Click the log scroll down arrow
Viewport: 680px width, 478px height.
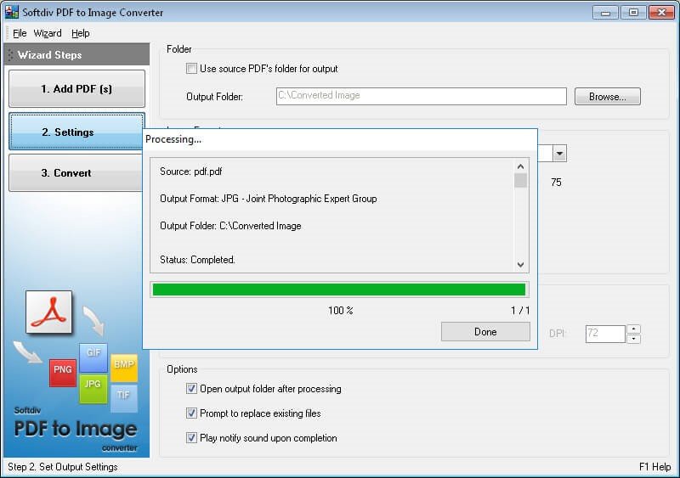tap(521, 264)
